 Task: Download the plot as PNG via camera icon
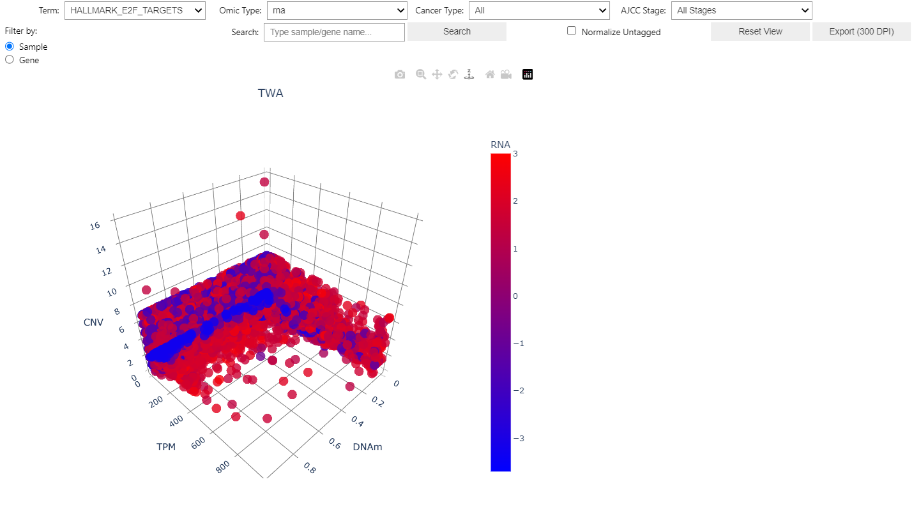point(400,75)
